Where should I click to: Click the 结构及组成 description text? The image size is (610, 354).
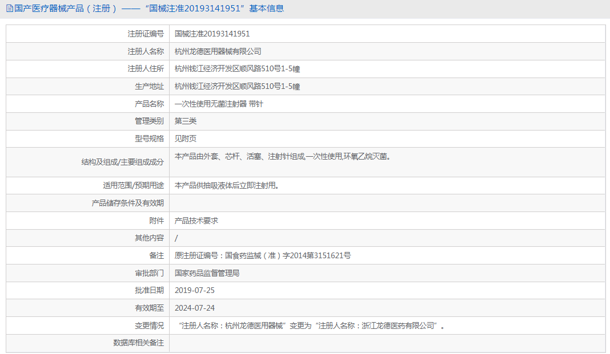[x=282, y=156]
